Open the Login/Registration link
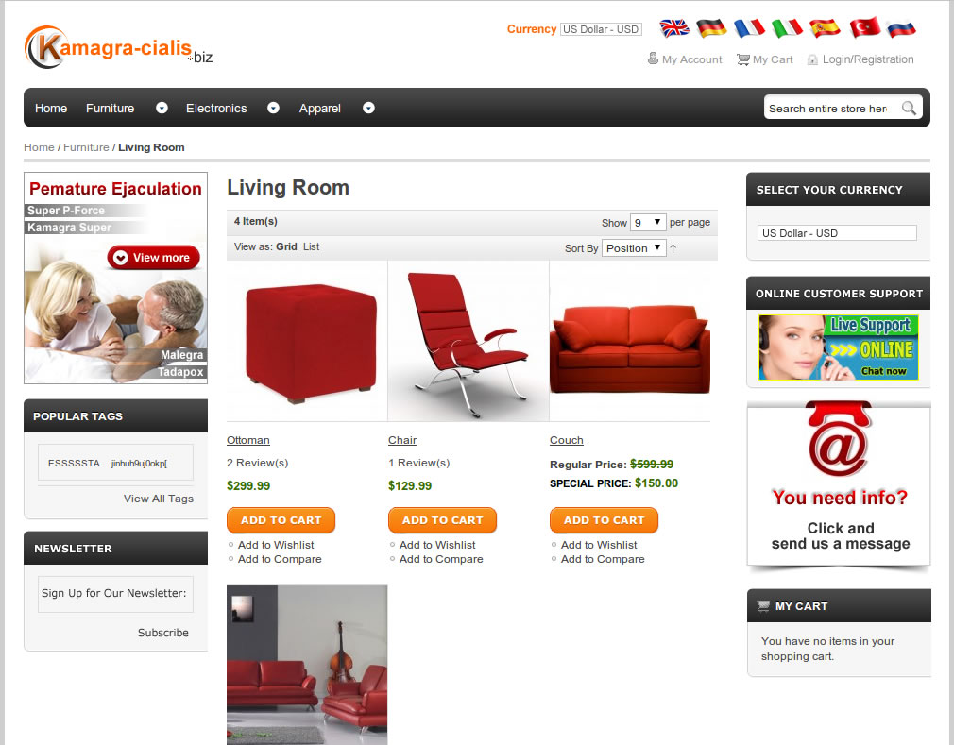 (868, 59)
